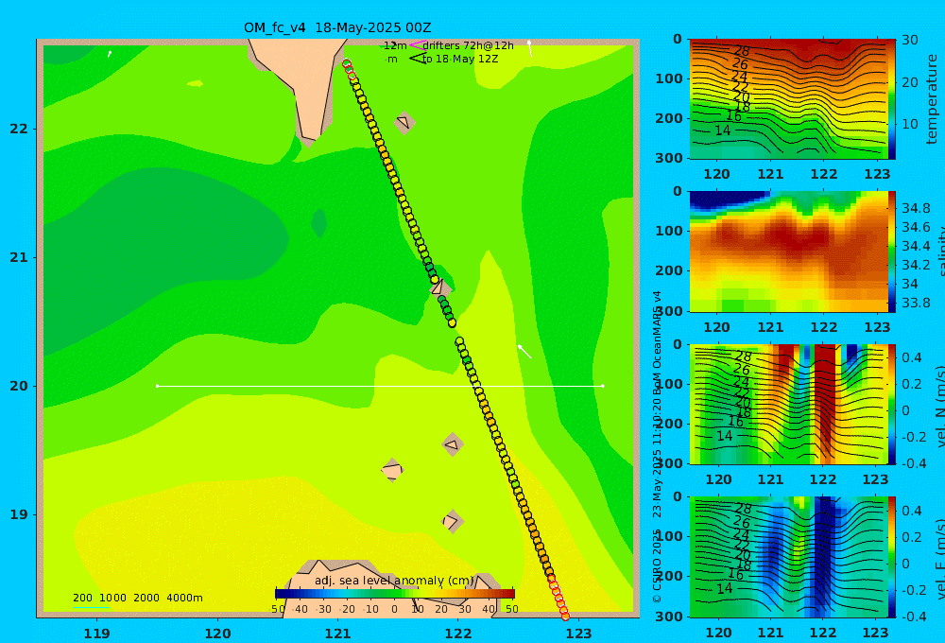The width and height of the screenshot is (945, 643).
Task: Click the sea level anomaly colorbar
Action: point(395,594)
